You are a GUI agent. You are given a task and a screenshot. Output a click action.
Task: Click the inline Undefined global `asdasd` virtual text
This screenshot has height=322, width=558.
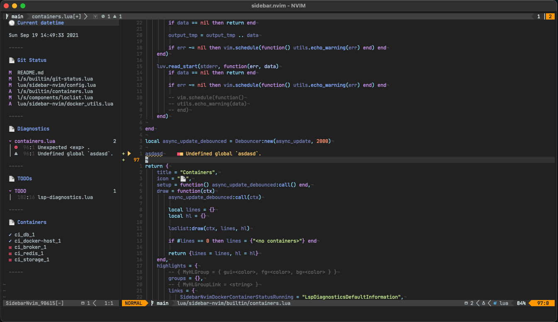click(224, 154)
